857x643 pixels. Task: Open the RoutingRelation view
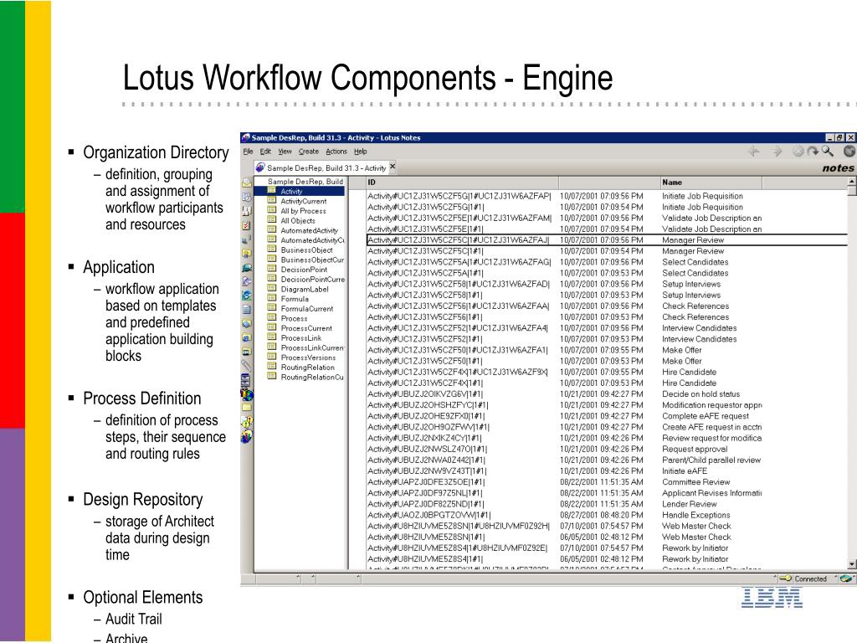[307, 368]
